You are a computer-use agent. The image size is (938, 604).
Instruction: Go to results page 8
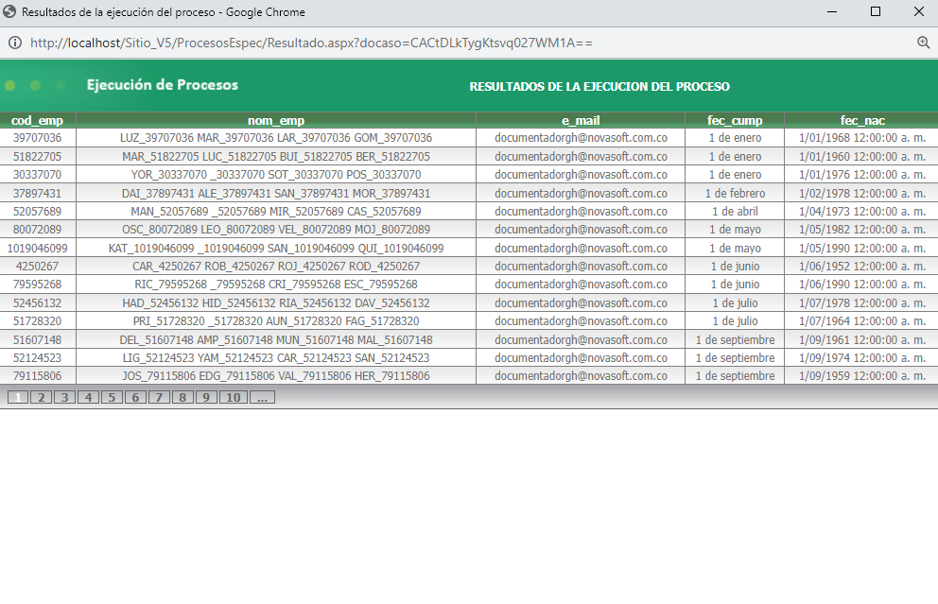click(182, 397)
